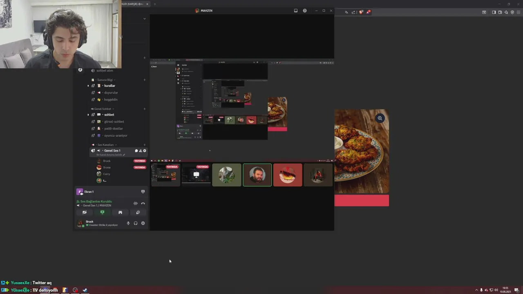The width and height of the screenshot is (523, 294).
Task: Select first YAYINDA stream thumbnail
Action: (x=165, y=175)
